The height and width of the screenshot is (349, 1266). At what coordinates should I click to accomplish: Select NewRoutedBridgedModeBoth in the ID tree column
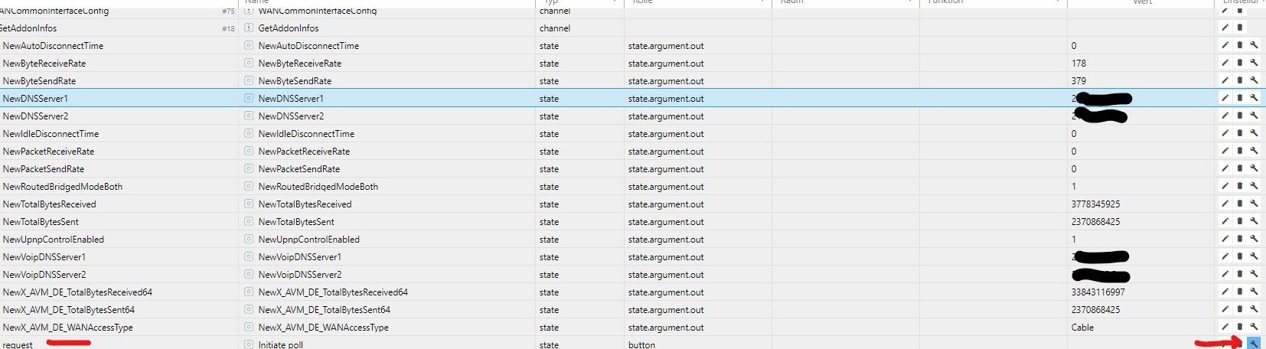point(63,187)
